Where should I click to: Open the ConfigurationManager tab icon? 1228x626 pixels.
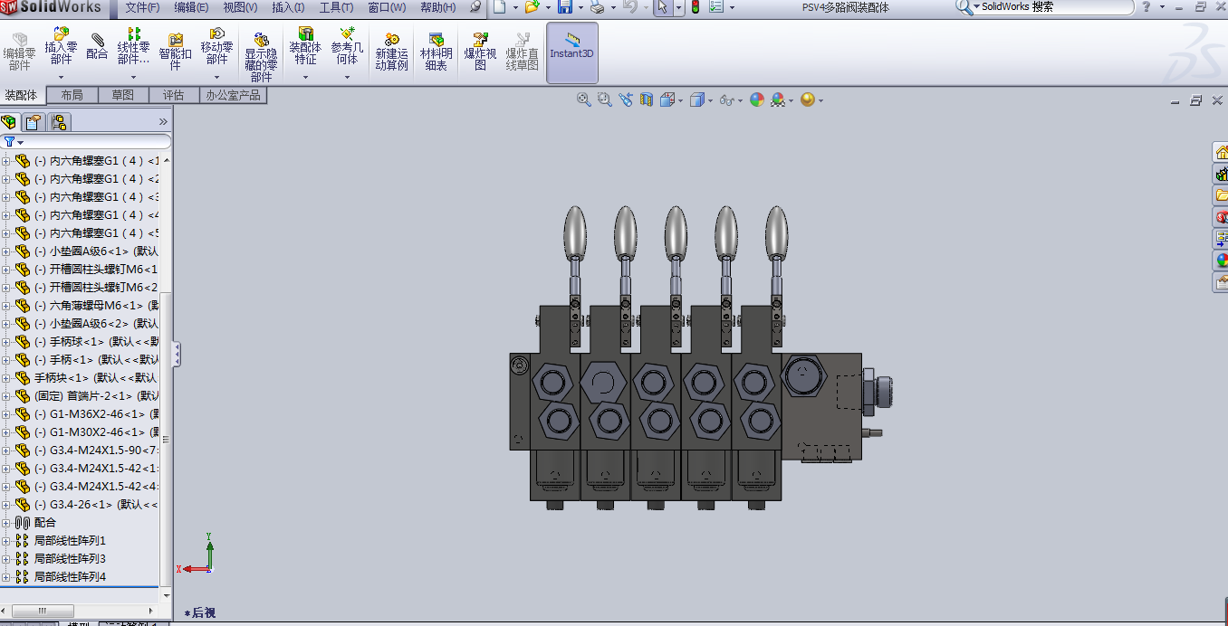click(59, 122)
